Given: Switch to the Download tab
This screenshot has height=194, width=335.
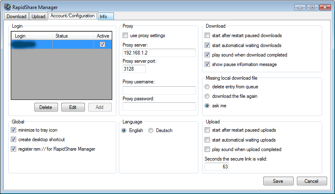Looking at the screenshot, I should [x=17, y=17].
